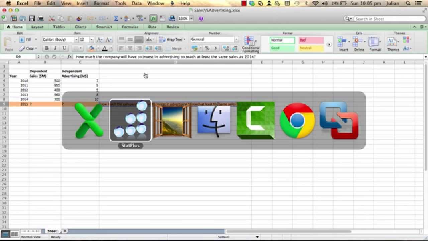Click the Format Painter brush icon

[79, 19]
